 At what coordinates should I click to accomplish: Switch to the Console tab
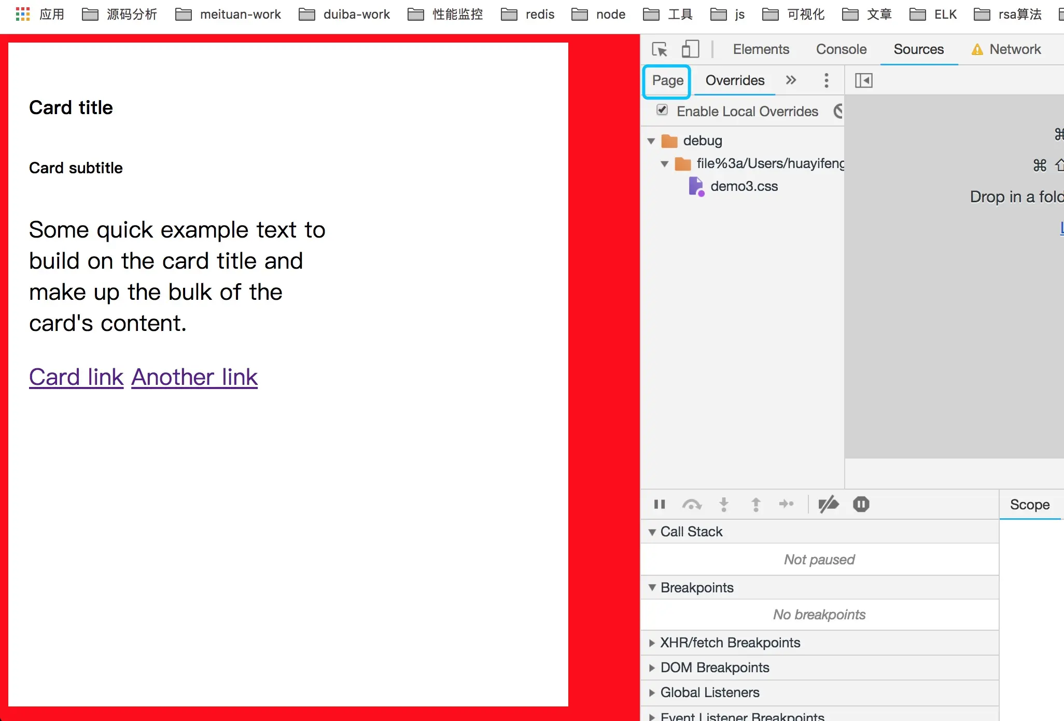click(841, 49)
